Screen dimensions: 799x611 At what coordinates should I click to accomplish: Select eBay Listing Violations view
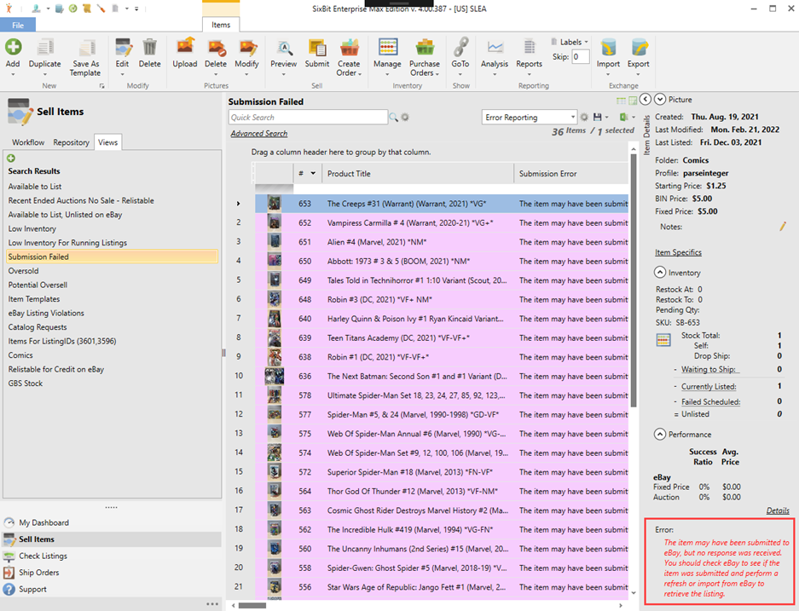(46, 313)
